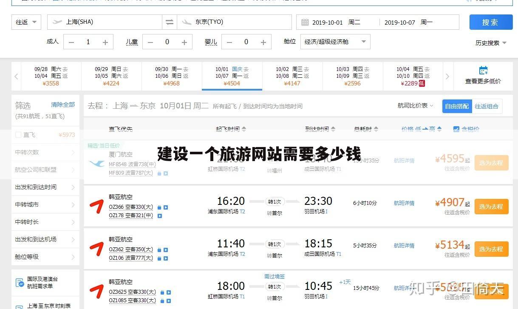Image resolution: width=518 pixels, height=309 pixels.
Task: Show earlier dates in price calendar
Action: [x=16, y=77]
